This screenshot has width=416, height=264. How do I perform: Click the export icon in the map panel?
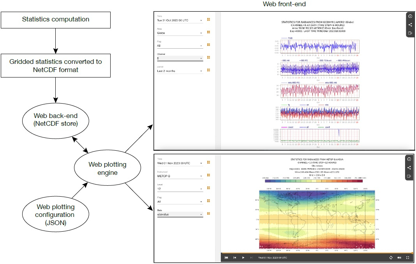click(x=409, y=176)
